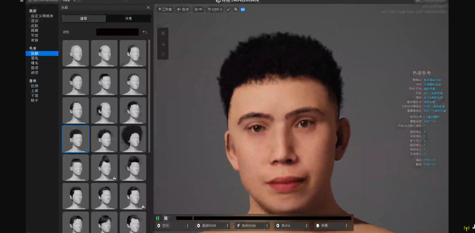The height and width of the screenshot is (233, 475).
Task: Open the 空闲 animation options menu
Action: pos(187,226)
